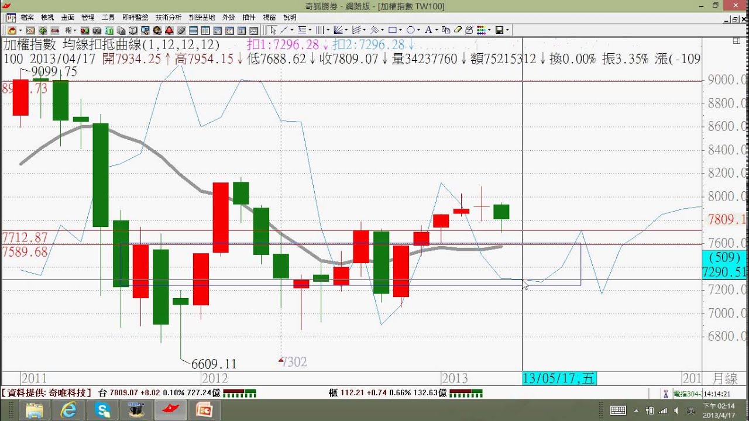Click the green cross zoom icon
The height and width of the screenshot is (421, 749).
click(x=43, y=30)
